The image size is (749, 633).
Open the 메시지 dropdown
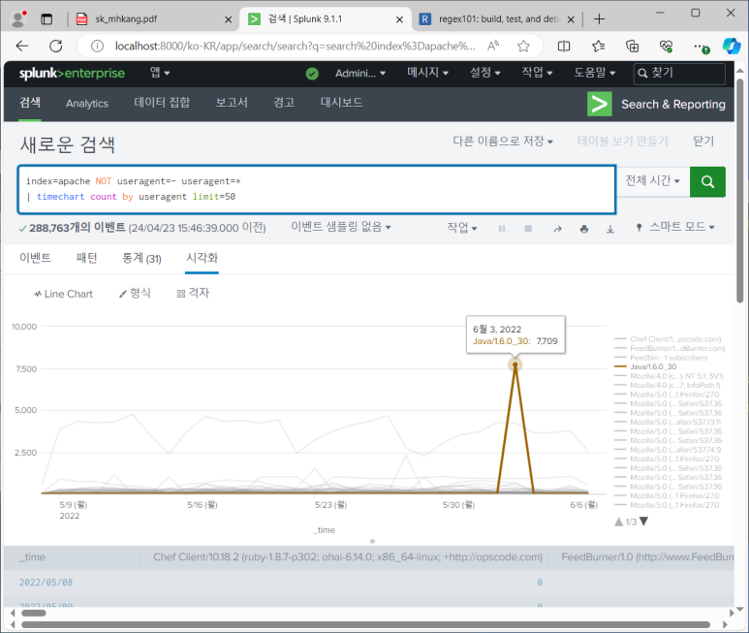point(427,73)
